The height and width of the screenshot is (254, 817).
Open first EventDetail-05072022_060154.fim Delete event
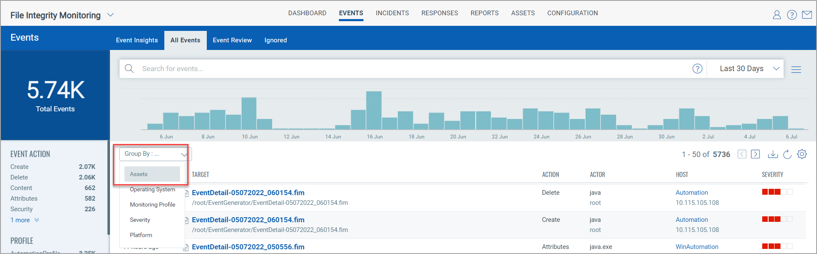[248, 193]
